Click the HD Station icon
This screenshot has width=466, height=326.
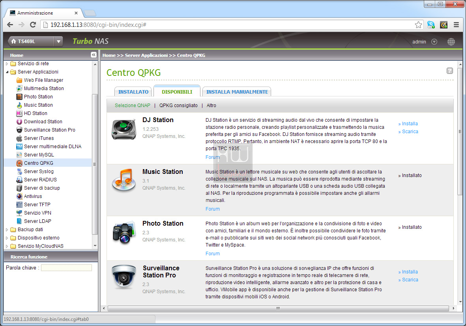click(19, 113)
